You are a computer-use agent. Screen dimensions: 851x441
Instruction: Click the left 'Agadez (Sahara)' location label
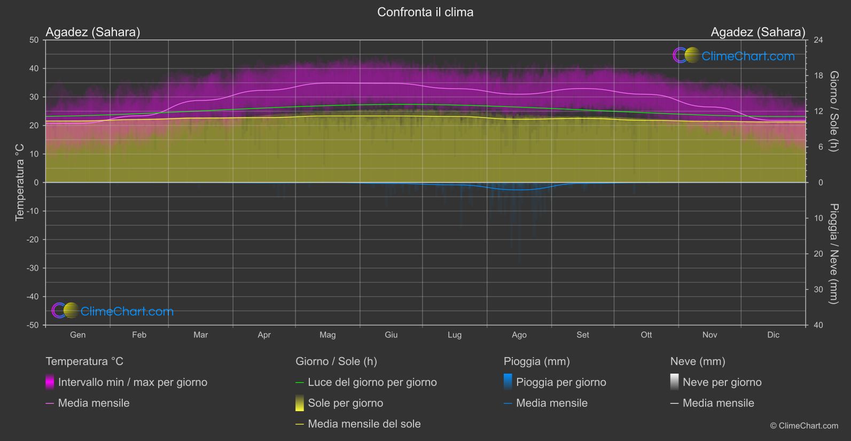[x=93, y=32]
